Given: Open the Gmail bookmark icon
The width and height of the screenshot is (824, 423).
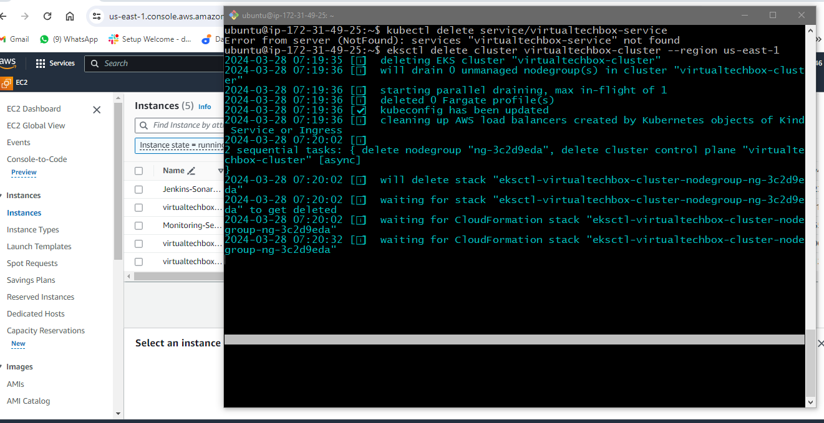Looking at the screenshot, I should (5, 39).
